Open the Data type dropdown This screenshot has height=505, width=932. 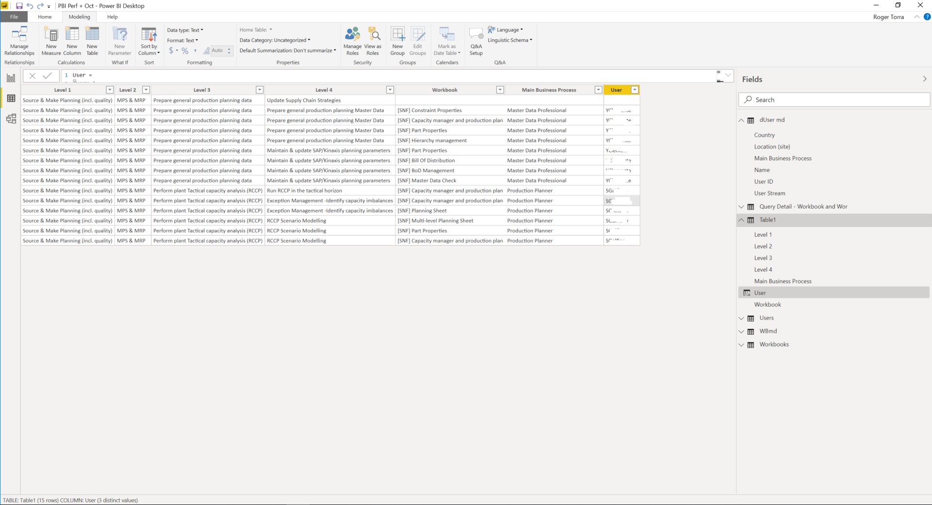pos(185,30)
